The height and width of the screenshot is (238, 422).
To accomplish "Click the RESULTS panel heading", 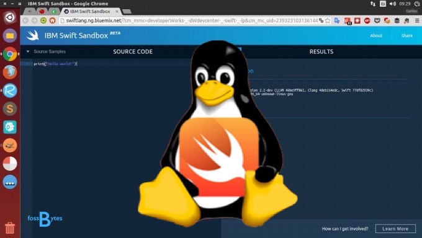I will point(321,51).
